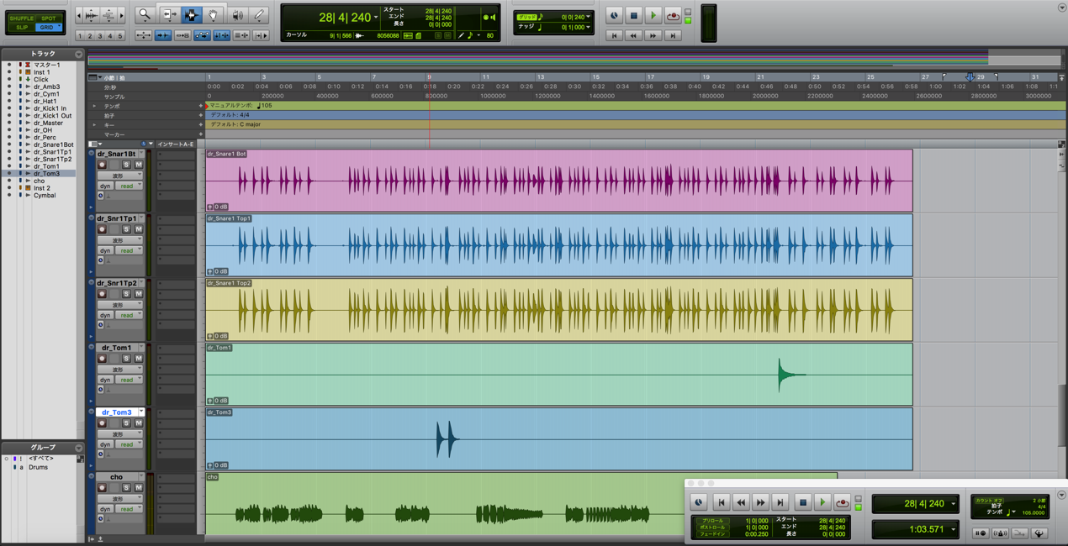Open automation mode dropdown on dr_Snr1Tp2 track

click(x=127, y=315)
